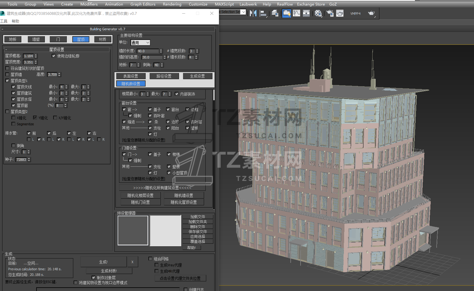Screen dimensions: 474x291
Task: Uncheck the 屋顶水塔 checkbox
Action: (x=13, y=99)
